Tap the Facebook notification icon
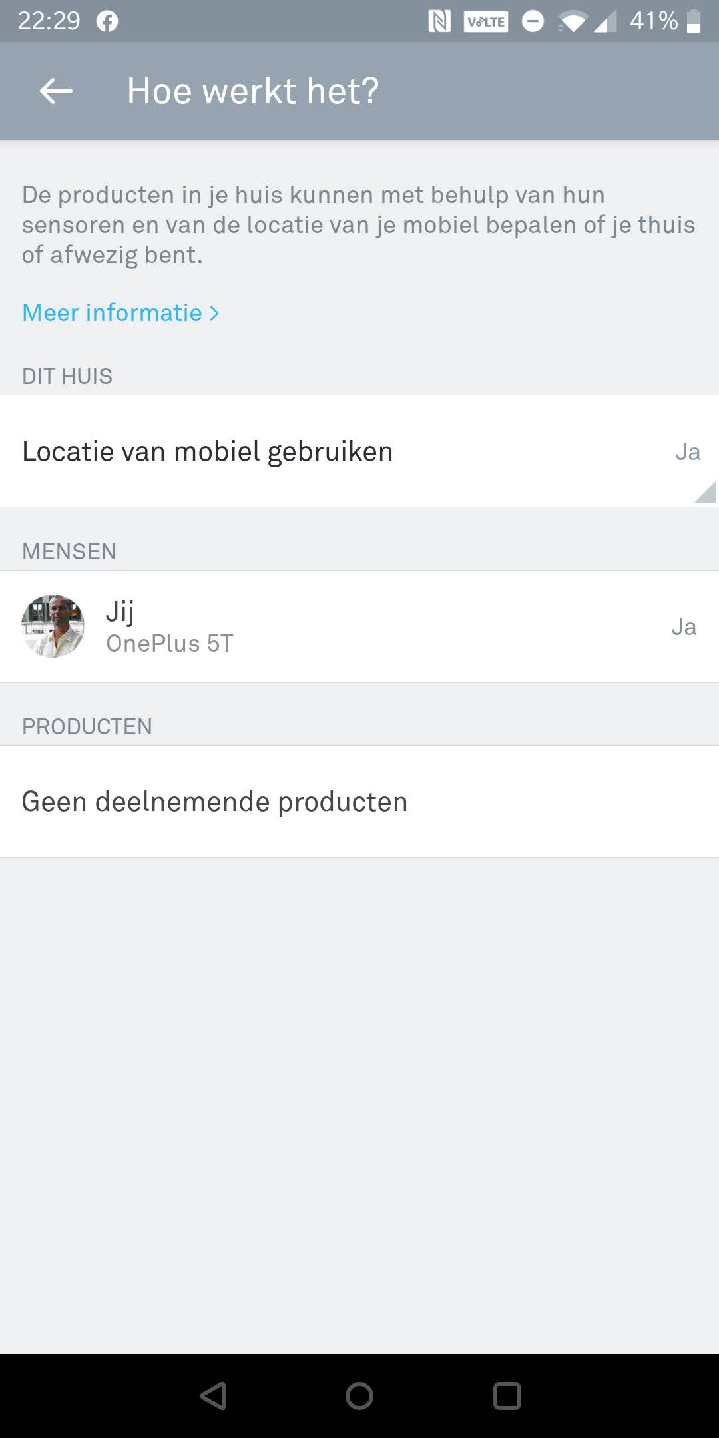719x1438 pixels. [x=107, y=21]
